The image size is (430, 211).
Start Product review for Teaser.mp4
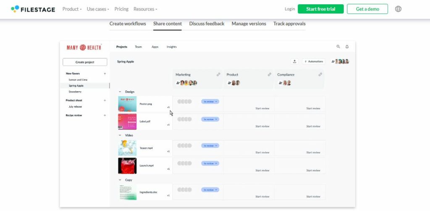point(262,152)
